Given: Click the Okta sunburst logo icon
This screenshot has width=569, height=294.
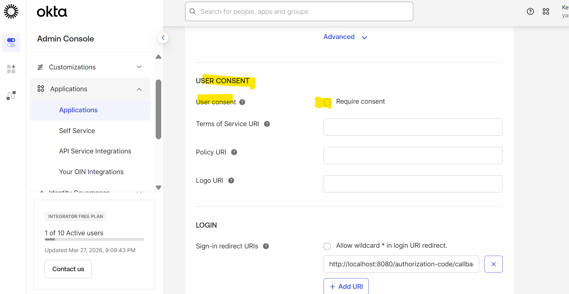Looking at the screenshot, I should click(x=11, y=11).
